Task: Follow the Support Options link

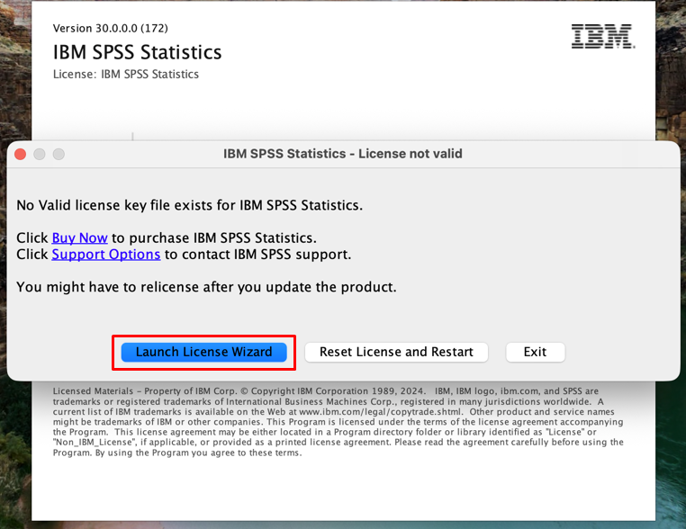Action: pos(106,255)
